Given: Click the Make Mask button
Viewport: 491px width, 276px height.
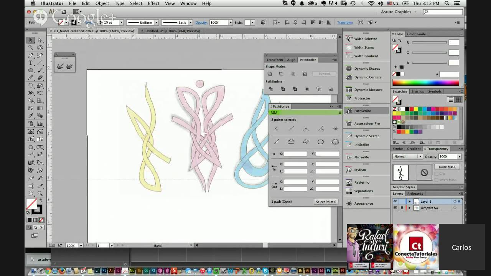Looking at the screenshot, I should pyautogui.click(x=447, y=167).
